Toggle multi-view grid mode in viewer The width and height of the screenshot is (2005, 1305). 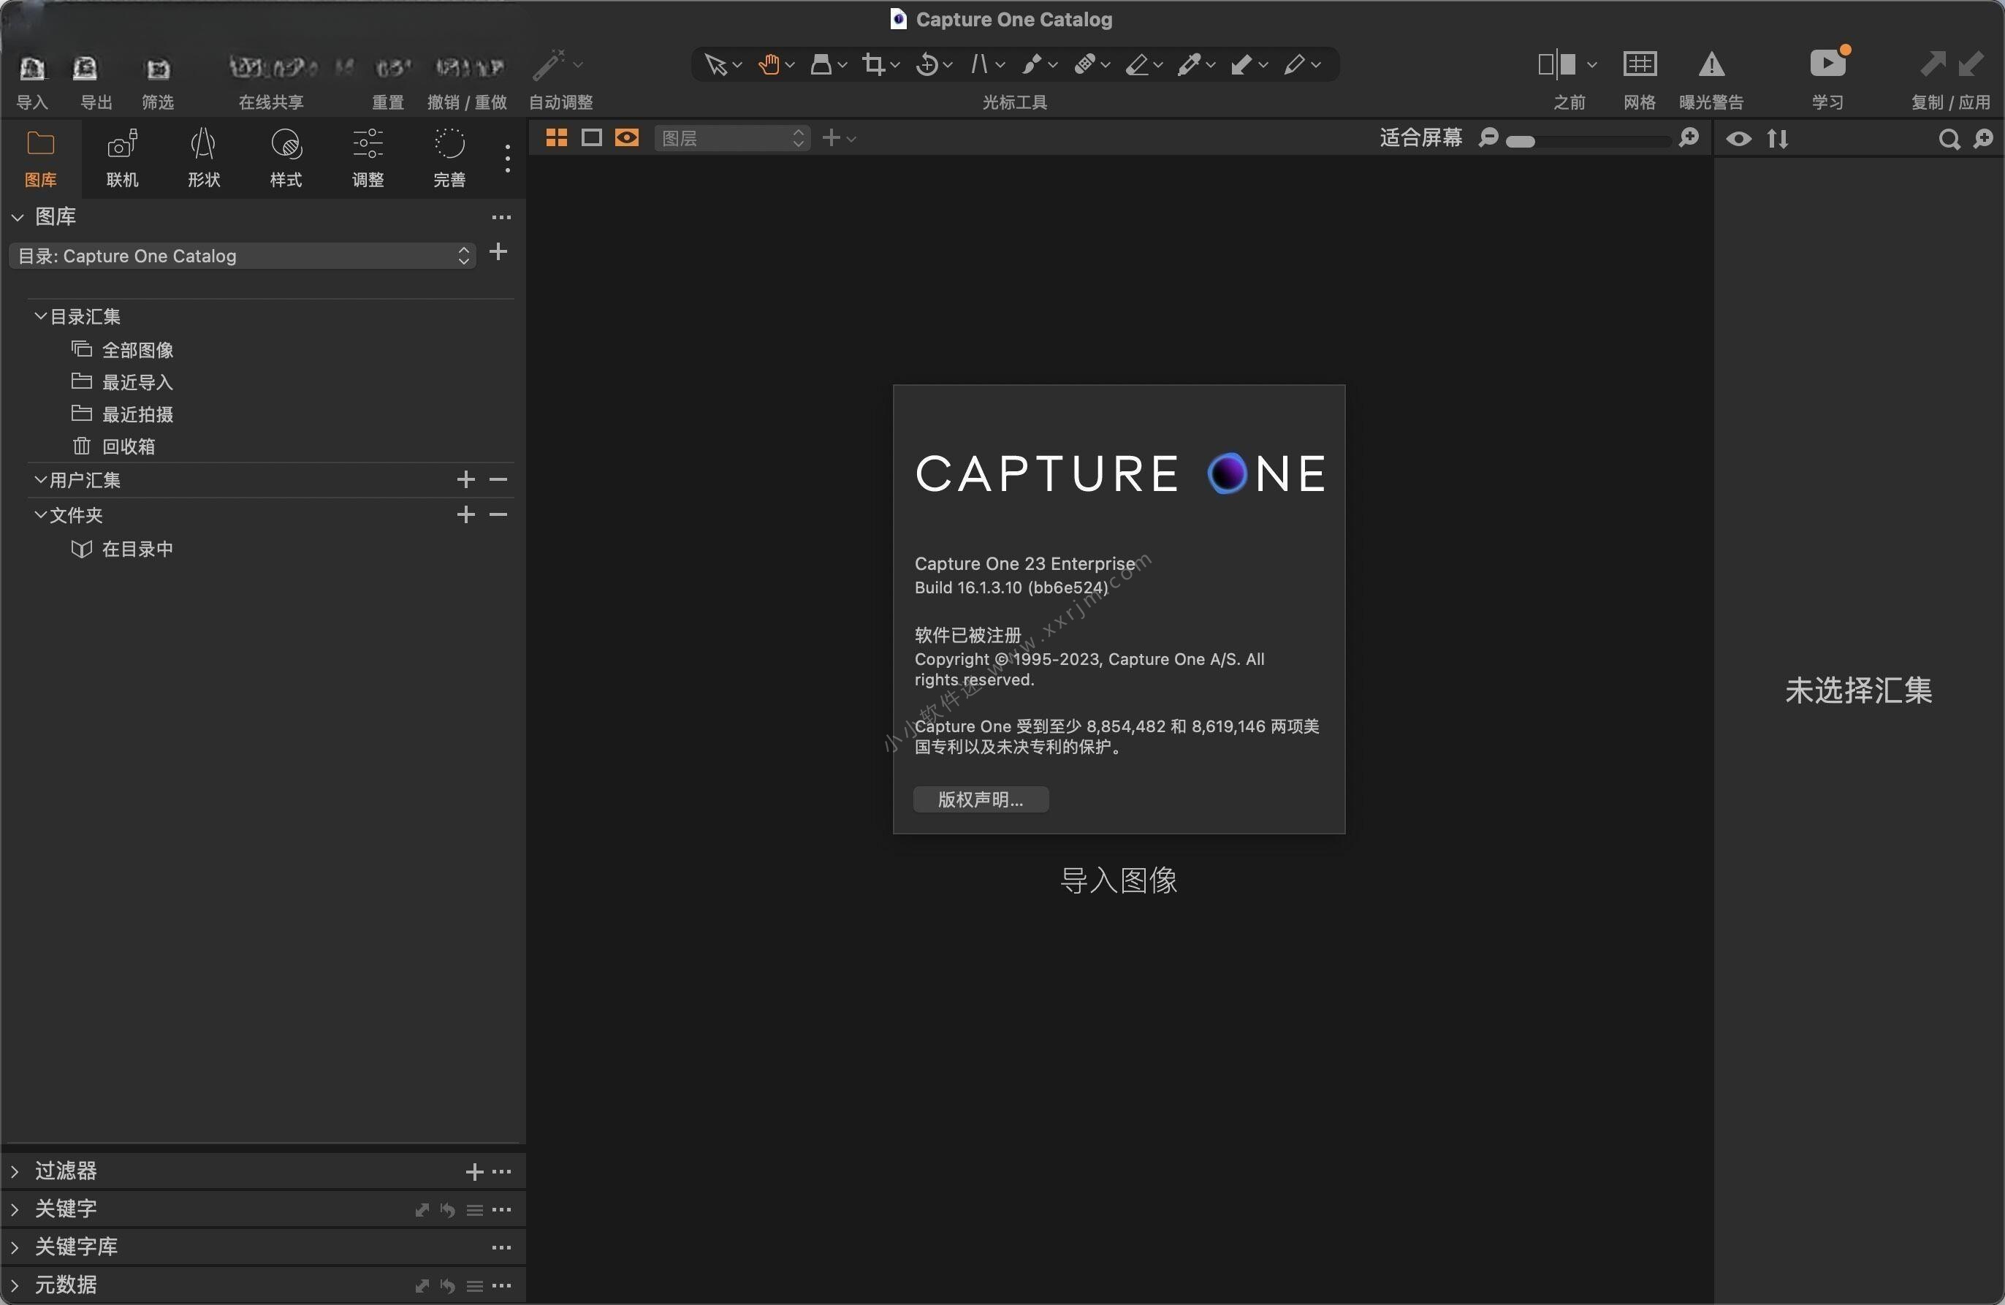tap(557, 138)
